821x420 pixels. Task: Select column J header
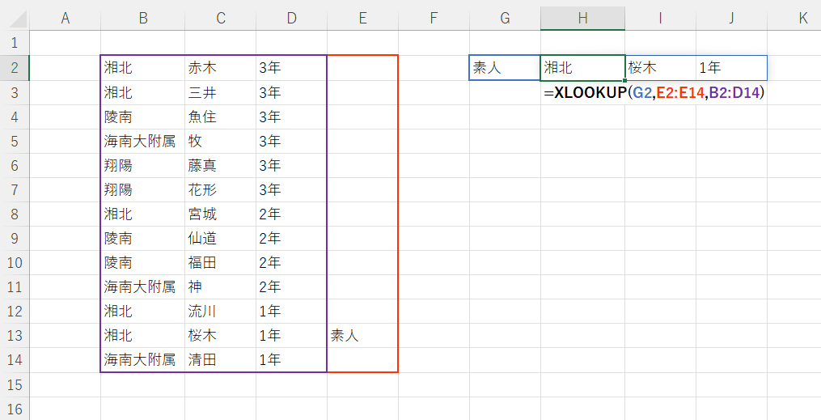pos(731,19)
